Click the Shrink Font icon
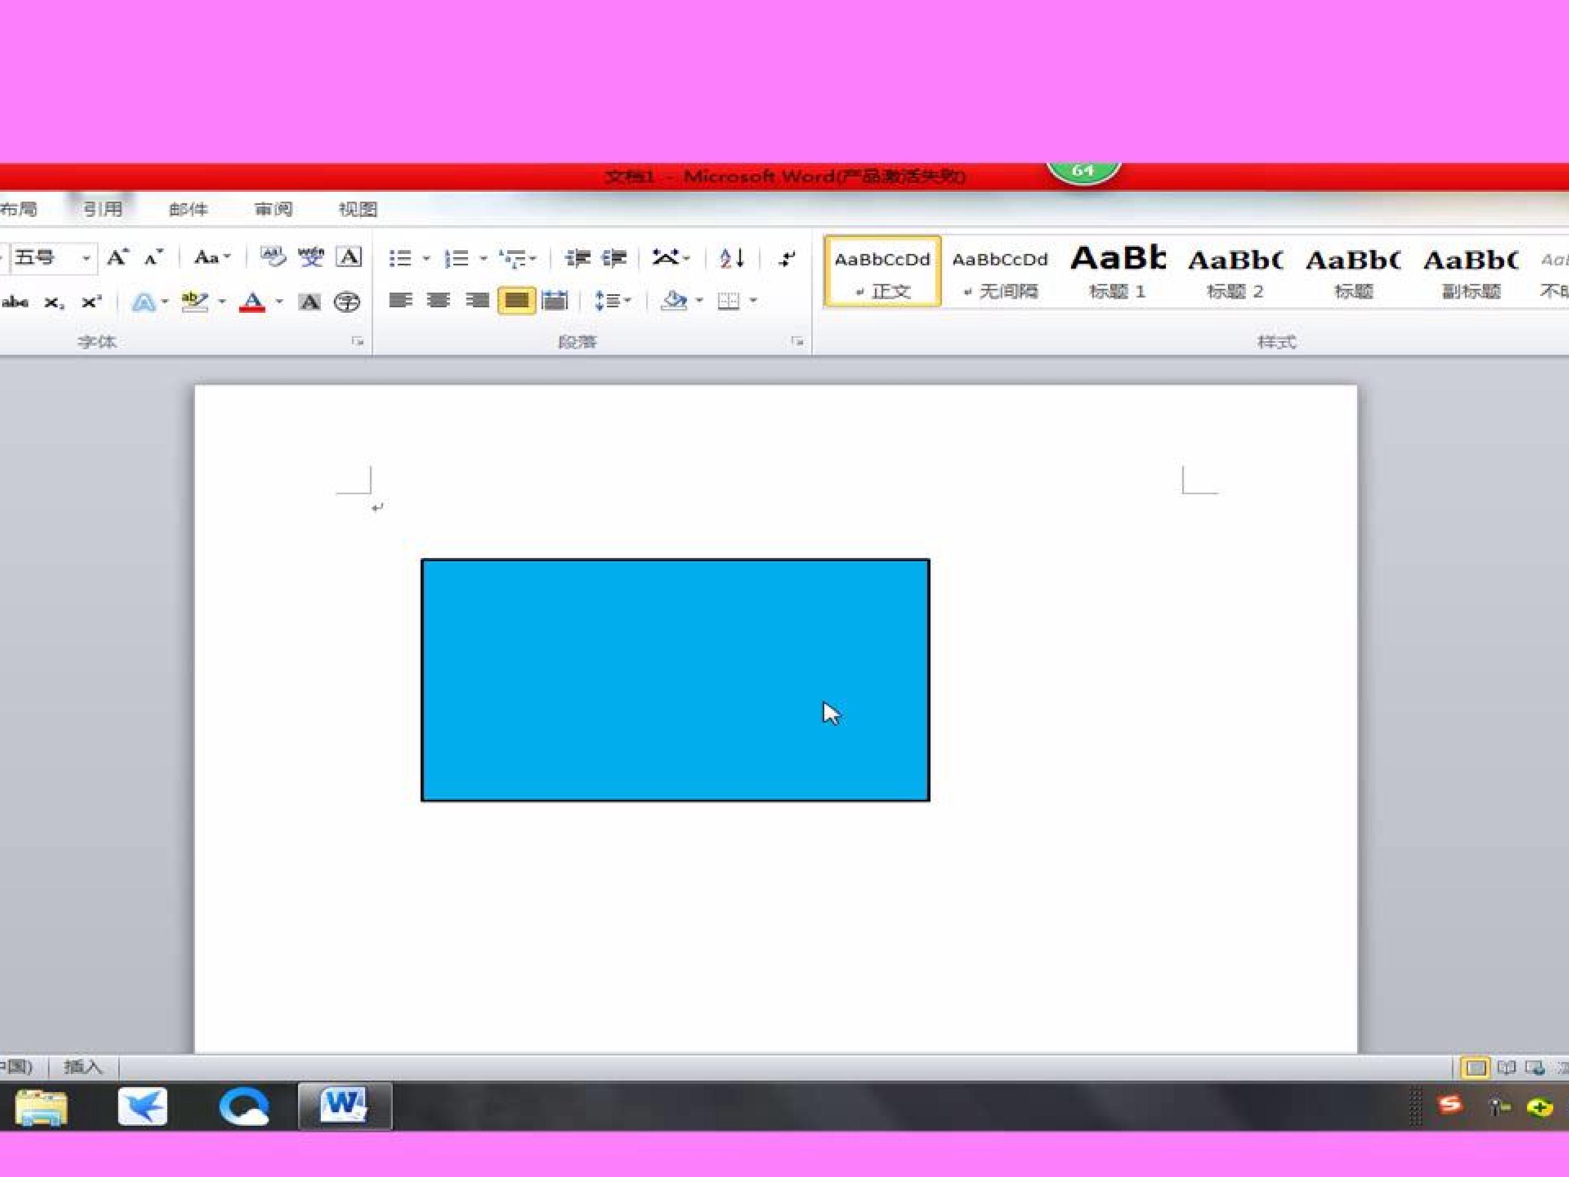The image size is (1569, 1177). [153, 258]
